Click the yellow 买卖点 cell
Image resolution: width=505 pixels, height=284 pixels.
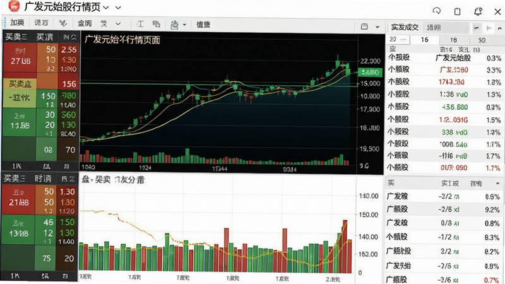(x=20, y=84)
